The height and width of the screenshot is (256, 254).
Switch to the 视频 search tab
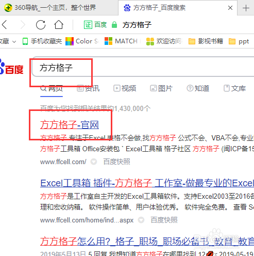[x=125, y=88]
